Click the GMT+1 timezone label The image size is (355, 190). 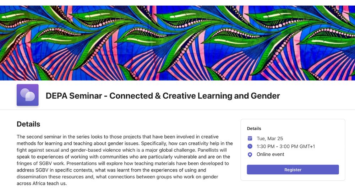(x=307, y=146)
